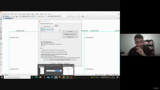
Task: Click the Run Analysis play icon
Action: coord(19,16)
